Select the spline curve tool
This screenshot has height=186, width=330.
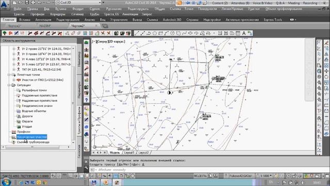click(x=185, y=33)
